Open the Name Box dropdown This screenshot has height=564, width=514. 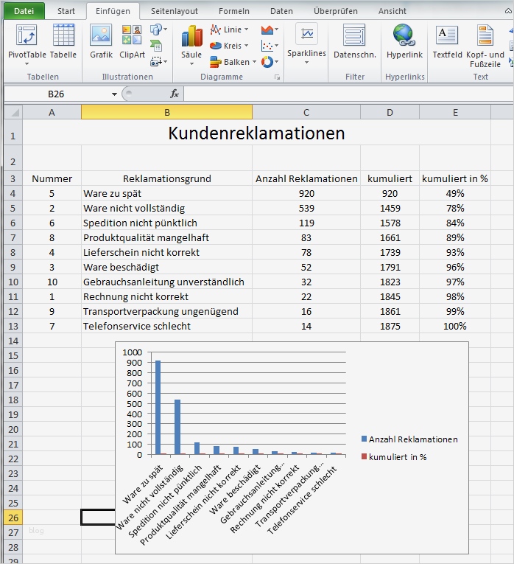tap(114, 94)
